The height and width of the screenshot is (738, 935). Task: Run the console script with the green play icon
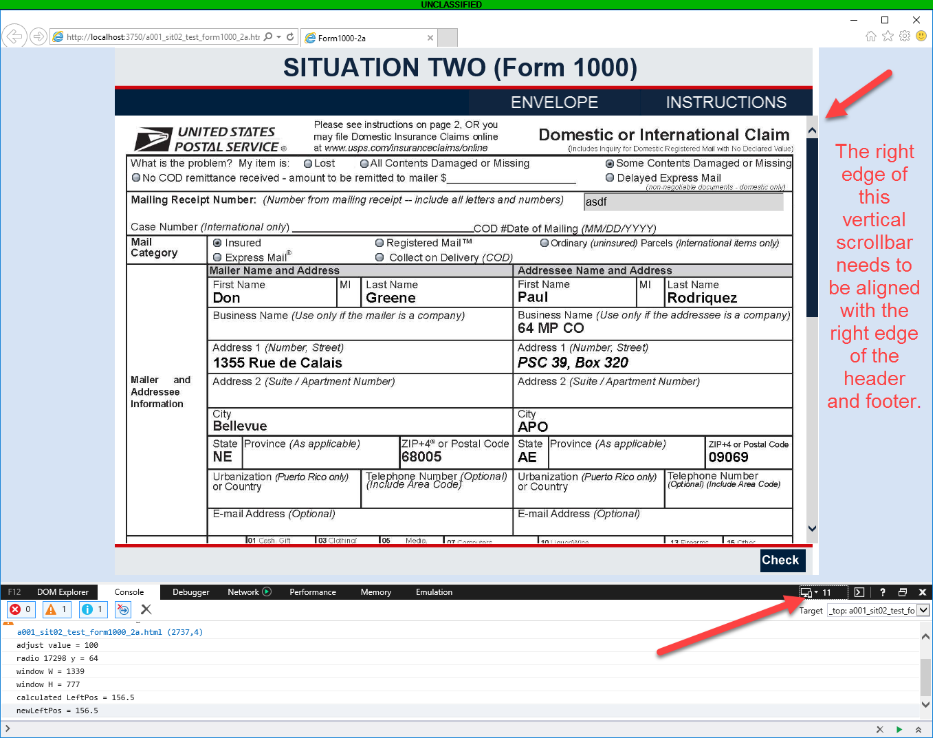[x=899, y=729]
